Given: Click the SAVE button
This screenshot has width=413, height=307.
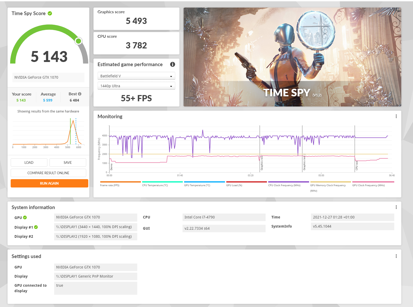Looking at the screenshot, I should [68, 162].
